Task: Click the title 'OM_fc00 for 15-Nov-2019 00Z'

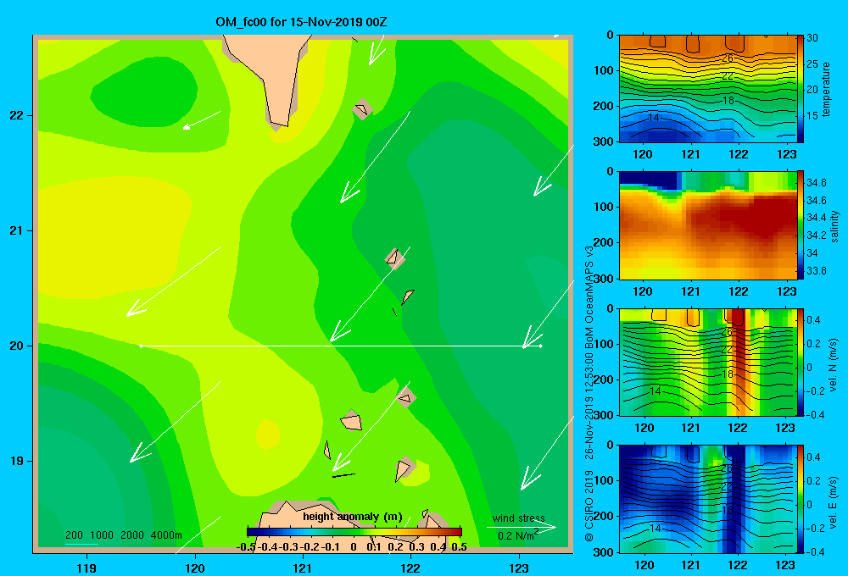Action: [301, 22]
